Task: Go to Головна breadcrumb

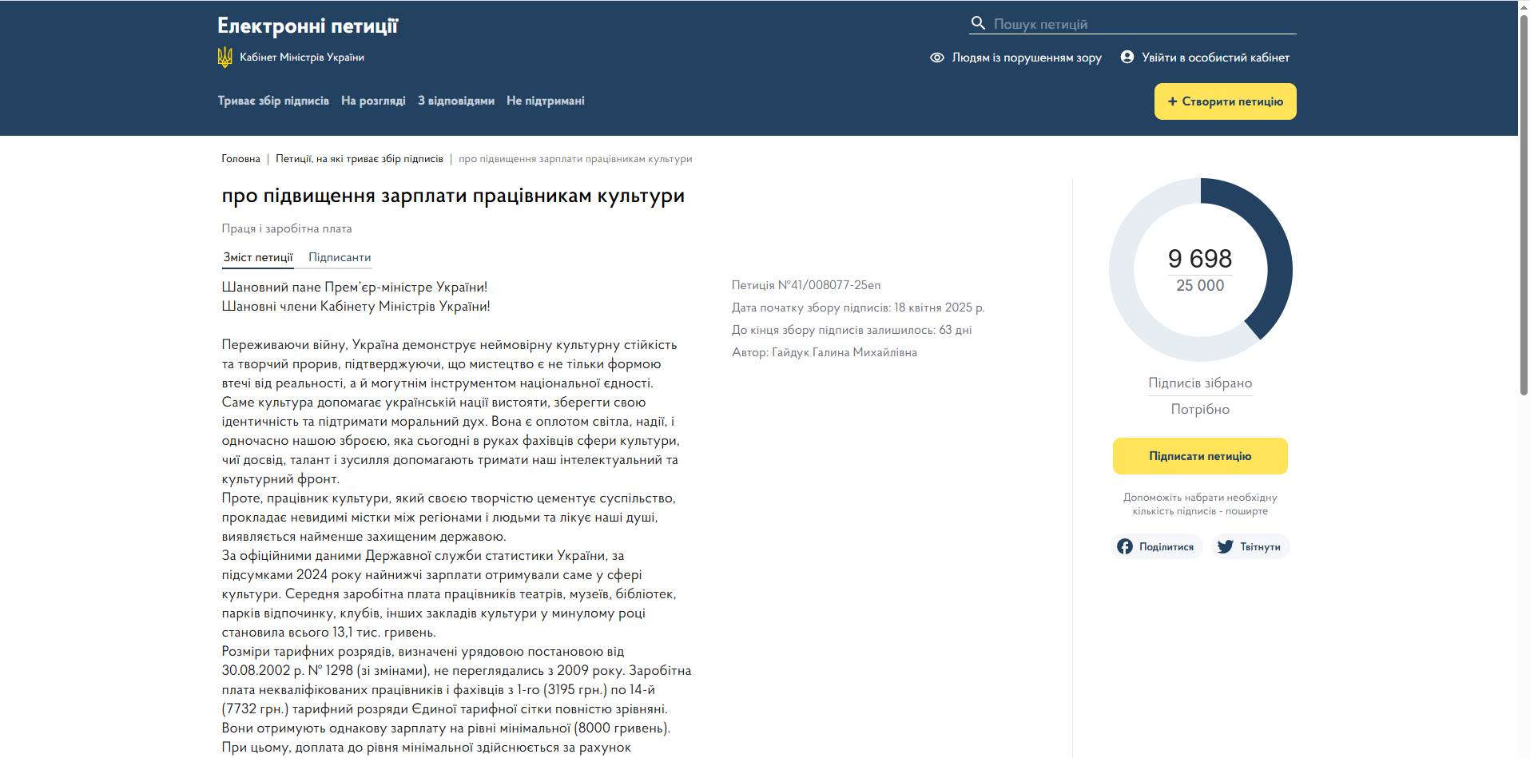Action: coord(241,159)
